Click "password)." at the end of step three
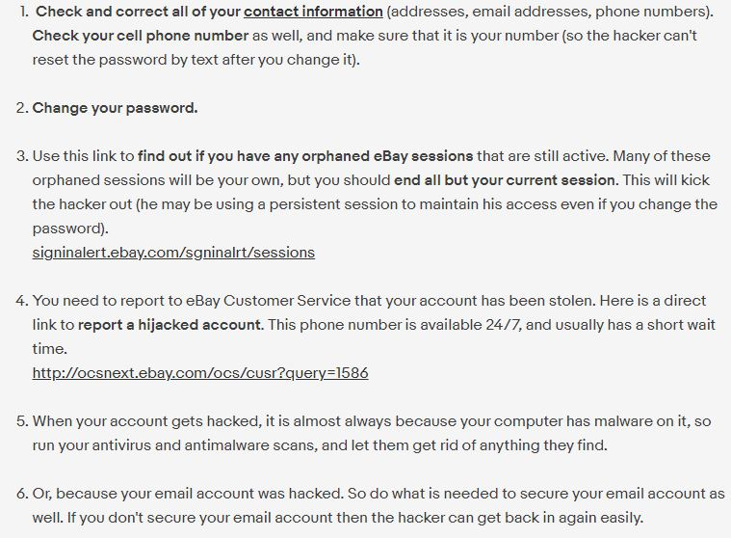This screenshot has height=538, width=731. (x=69, y=229)
